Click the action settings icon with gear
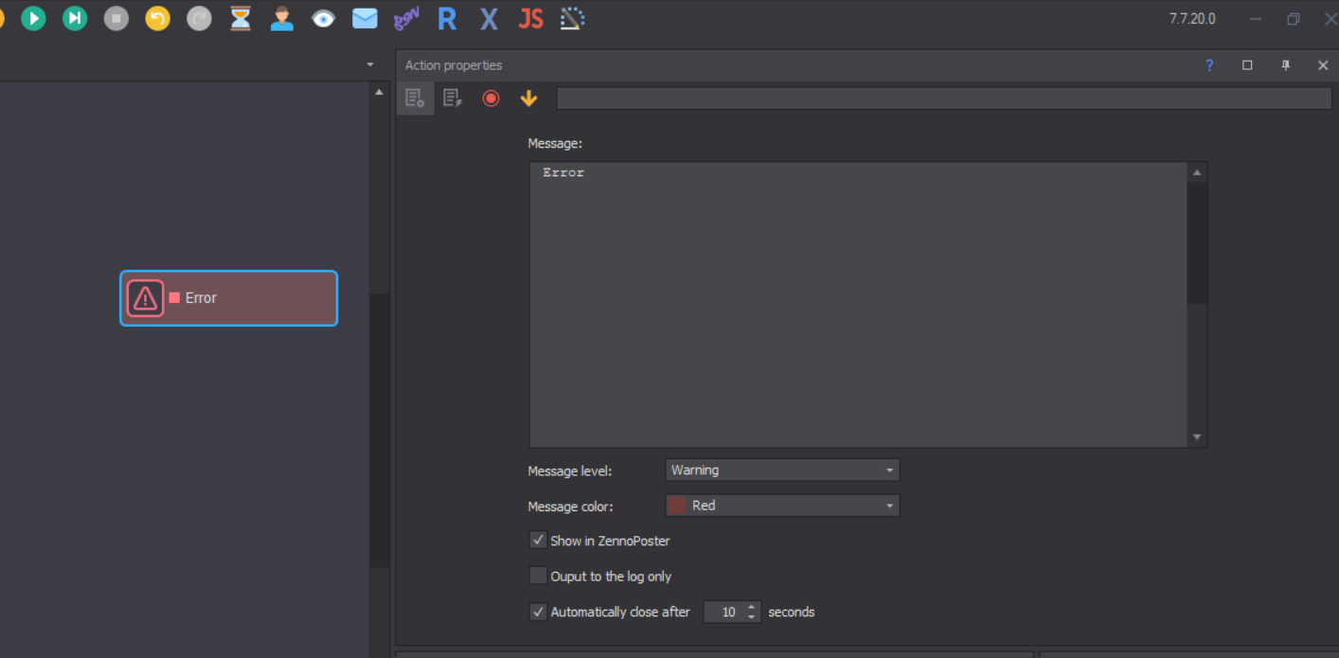This screenshot has width=1339, height=658. (415, 98)
